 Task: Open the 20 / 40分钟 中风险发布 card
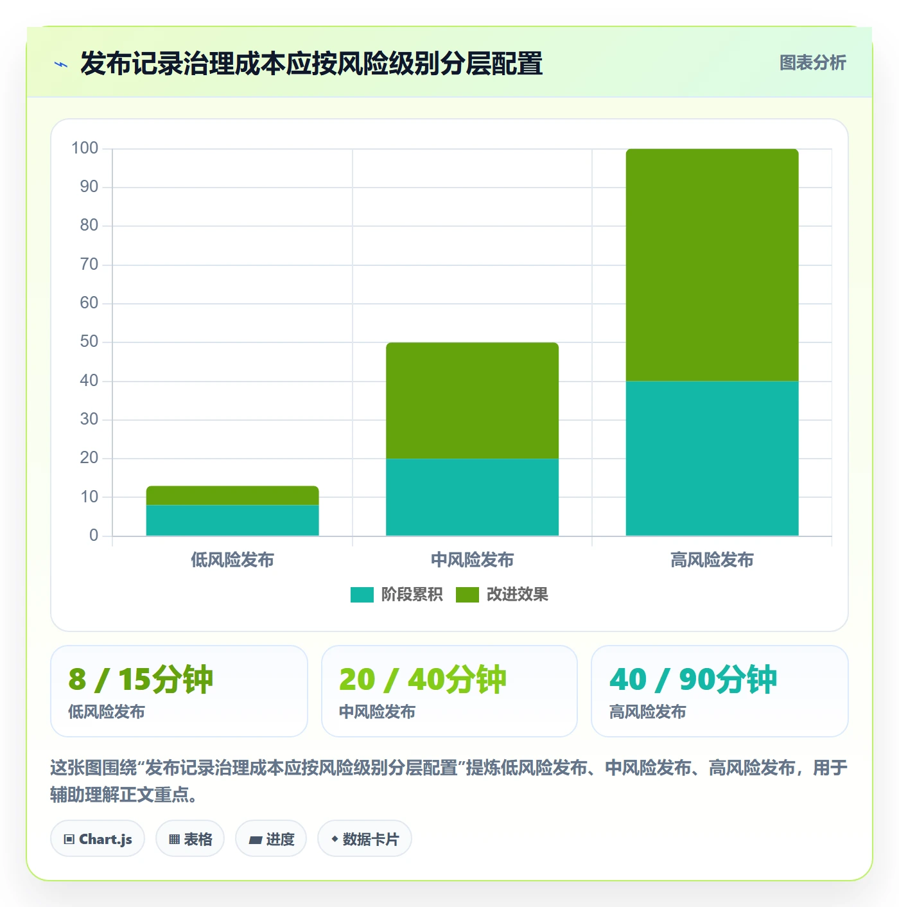tap(449, 691)
